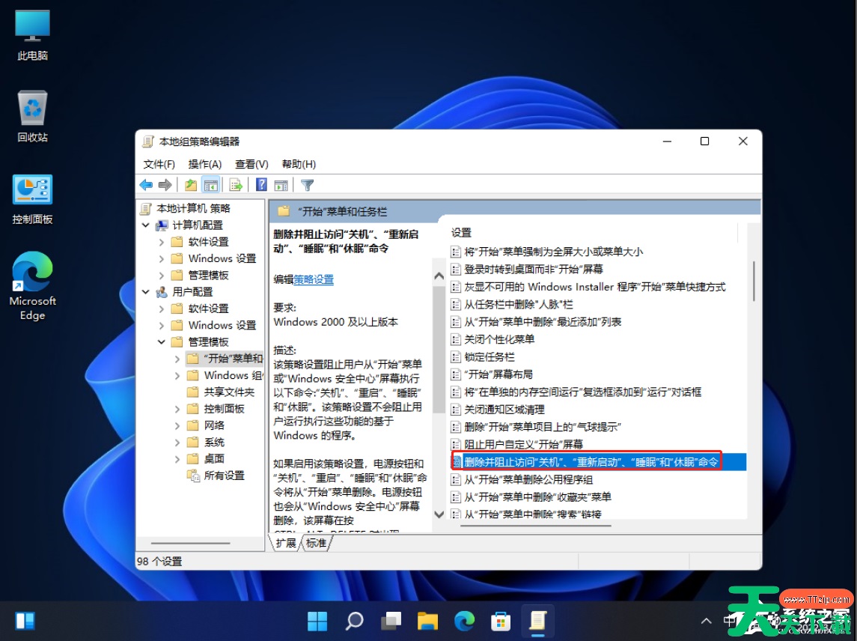Expand the 控制面板 node in the tree
This screenshot has height=641, width=857.
[177, 408]
